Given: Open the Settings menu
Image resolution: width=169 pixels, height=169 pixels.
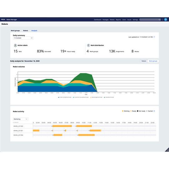Looking at the screenshot, I should [x=135, y=20].
